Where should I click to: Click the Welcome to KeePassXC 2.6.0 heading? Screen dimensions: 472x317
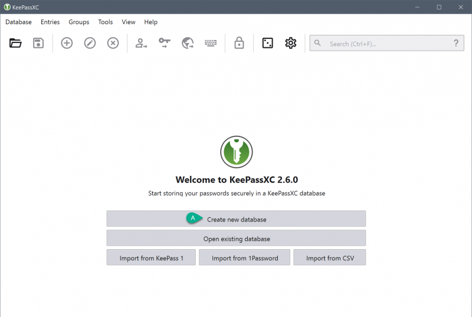pos(237,179)
